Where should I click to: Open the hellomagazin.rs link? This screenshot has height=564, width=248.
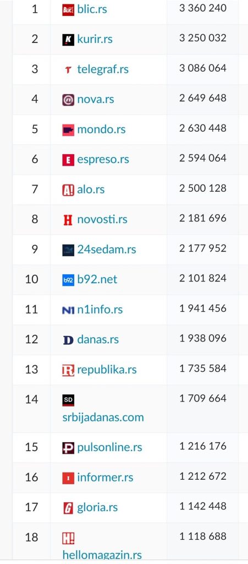(102, 555)
